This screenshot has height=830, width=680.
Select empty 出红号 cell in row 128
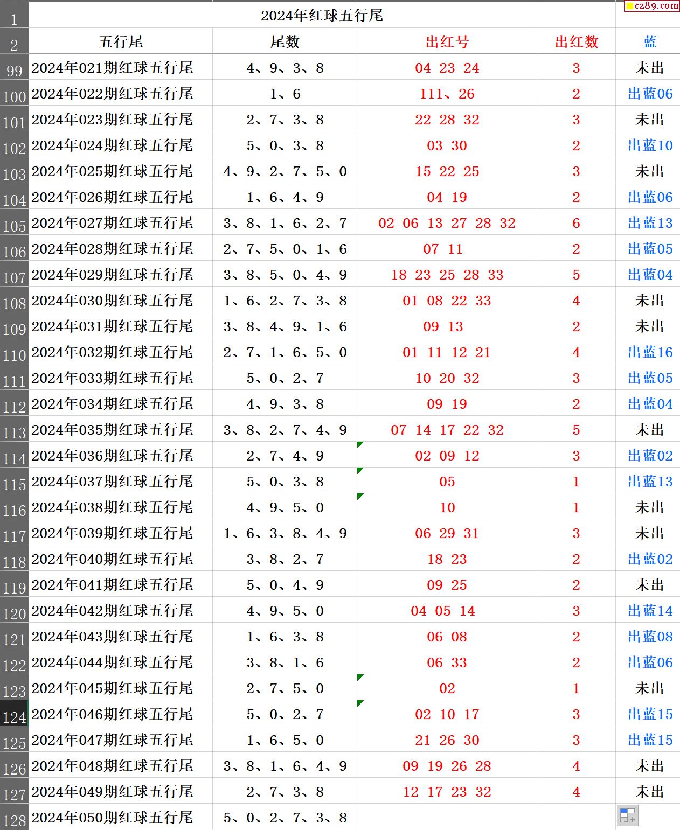(x=447, y=817)
